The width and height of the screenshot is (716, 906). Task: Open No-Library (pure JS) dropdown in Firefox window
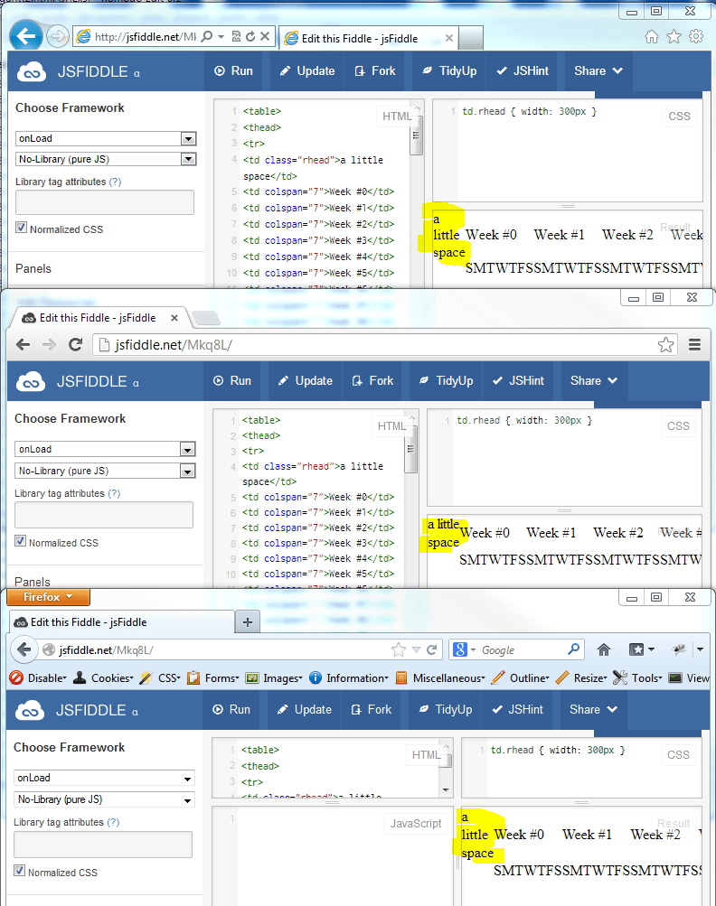point(104,799)
